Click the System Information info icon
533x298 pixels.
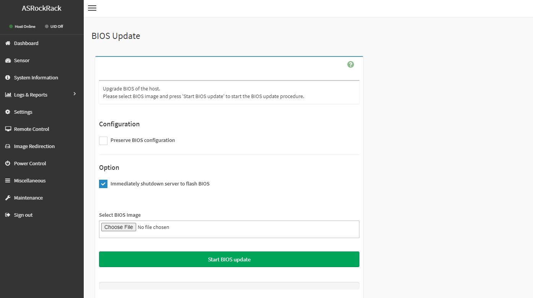tap(8, 78)
